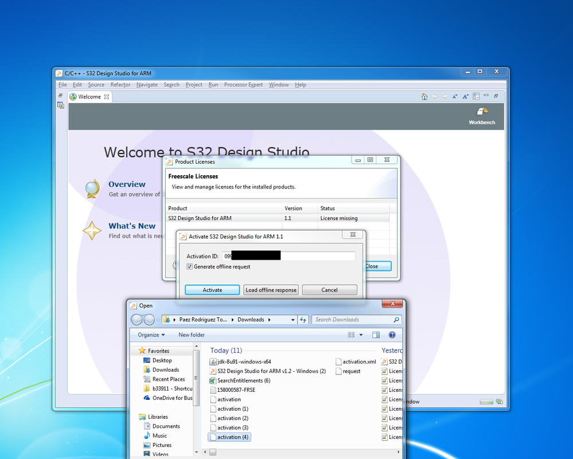The width and height of the screenshot is (573, 459).
Task: Close the Welcome tab
Action: tap(106, 97)
